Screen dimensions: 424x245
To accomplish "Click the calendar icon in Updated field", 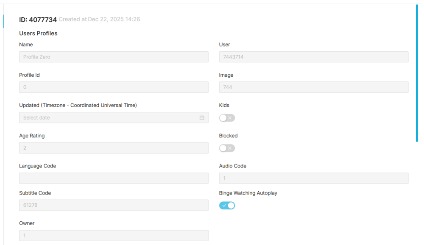I will click(202, 118).
